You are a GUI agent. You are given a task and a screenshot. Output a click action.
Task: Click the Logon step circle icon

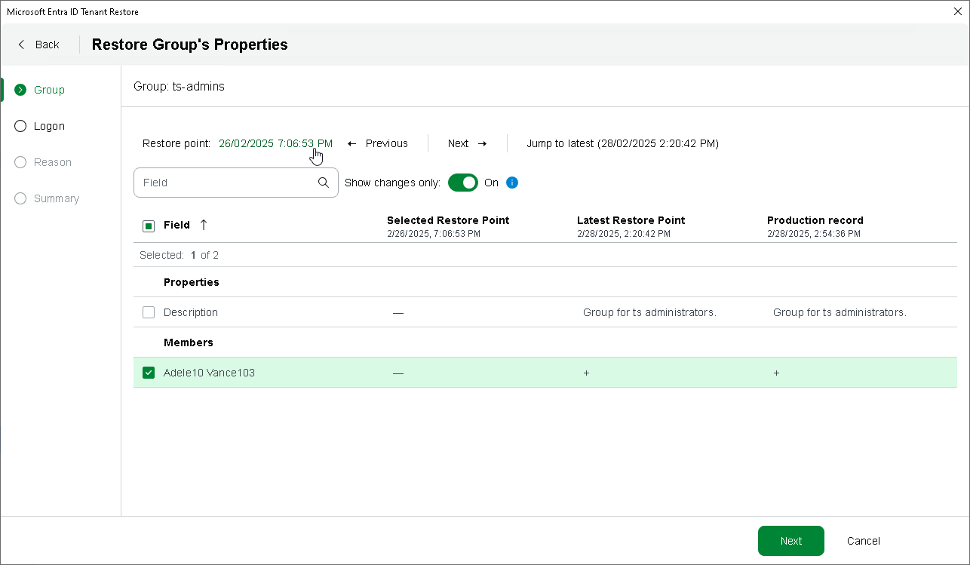[20, 126]
